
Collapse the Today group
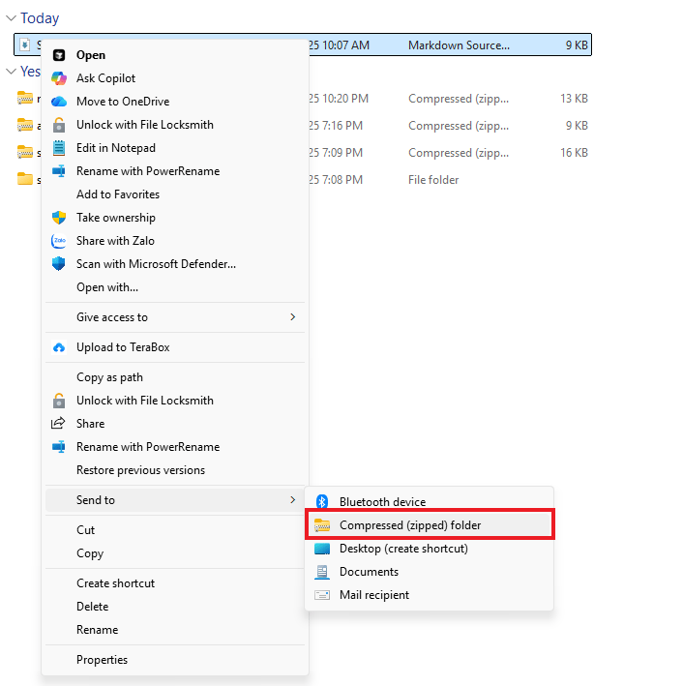pyautogui.click(x=11, y=18)
